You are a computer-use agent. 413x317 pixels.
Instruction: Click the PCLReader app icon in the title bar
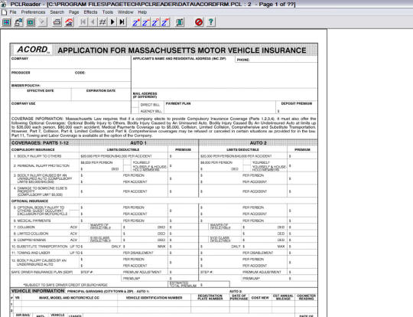click(3, 5)
